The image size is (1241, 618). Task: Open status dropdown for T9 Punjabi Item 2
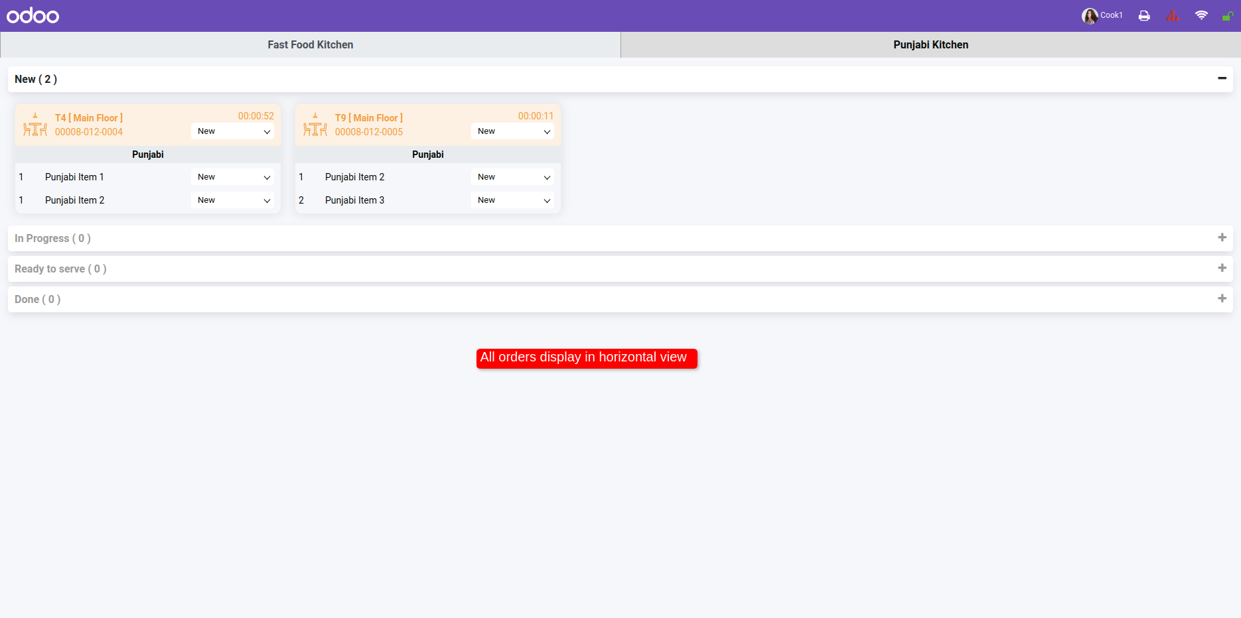[x=513, y=177]
